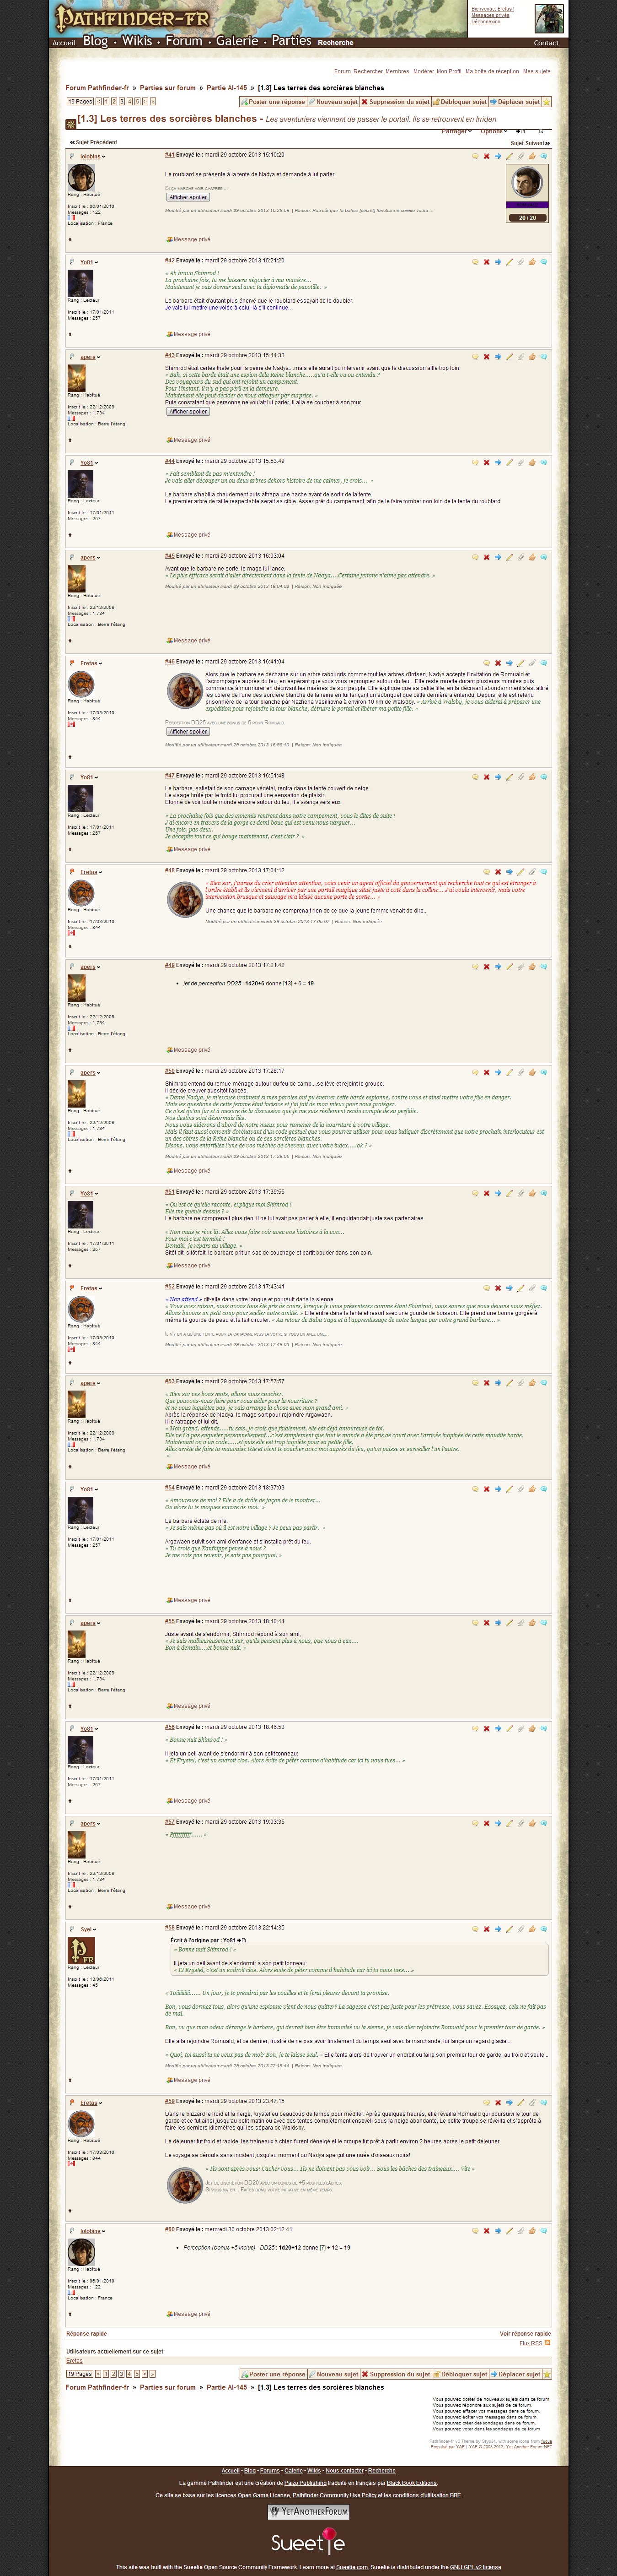Click the star favorite icon in top toolbar

pyautogui.click(x=547, y=102)
